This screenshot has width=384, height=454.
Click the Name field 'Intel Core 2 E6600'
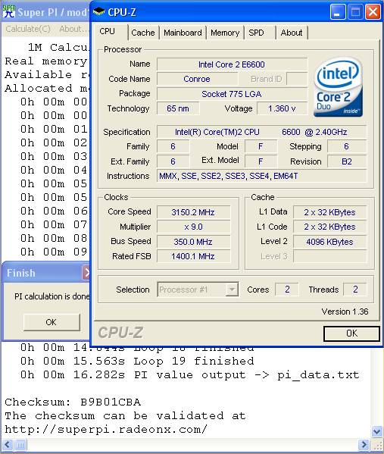pos(232,64)
